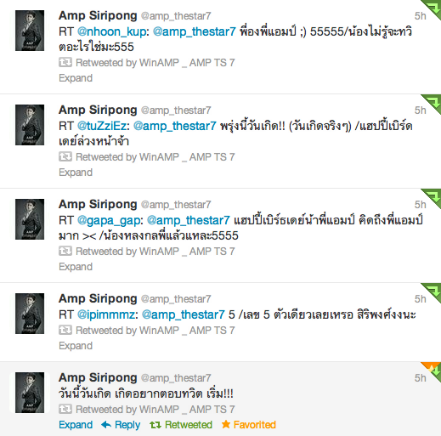441x436 pixels.
Task: Undo retweet via the green Retweeted toggle
Action: tap(181, 425)
